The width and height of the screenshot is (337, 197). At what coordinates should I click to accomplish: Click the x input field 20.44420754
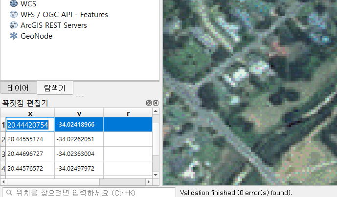(30, 125)
